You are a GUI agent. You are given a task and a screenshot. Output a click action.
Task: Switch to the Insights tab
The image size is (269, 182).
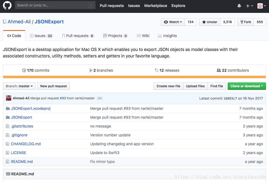[x=167, y=36]
